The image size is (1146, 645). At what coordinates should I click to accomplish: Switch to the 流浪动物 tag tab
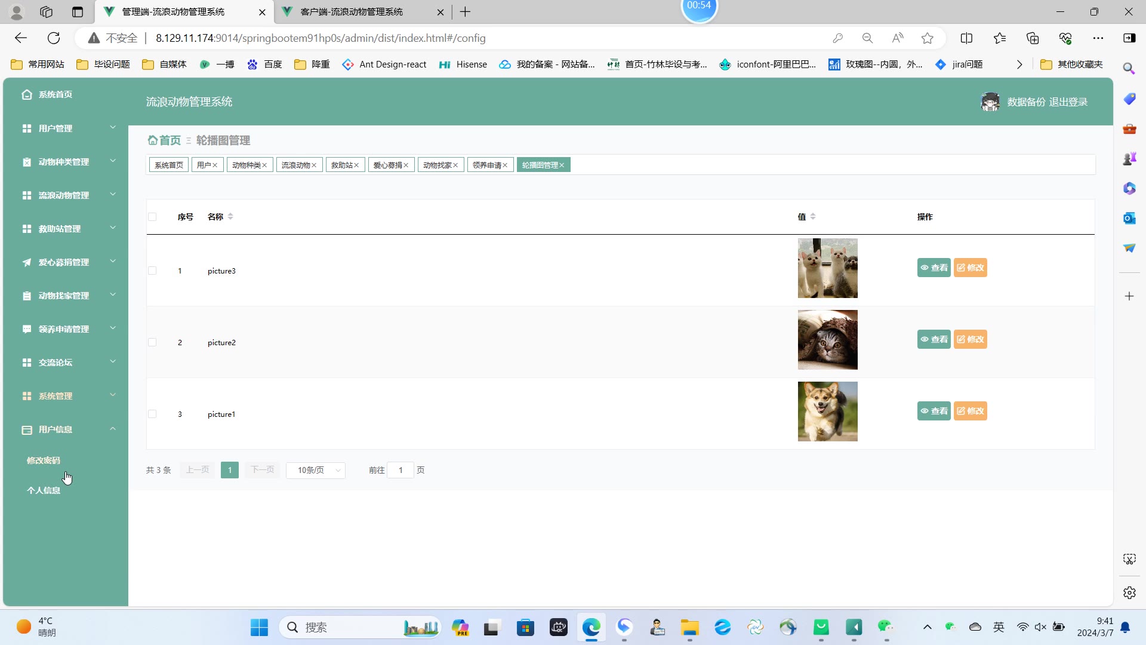(x=295, y=165)
